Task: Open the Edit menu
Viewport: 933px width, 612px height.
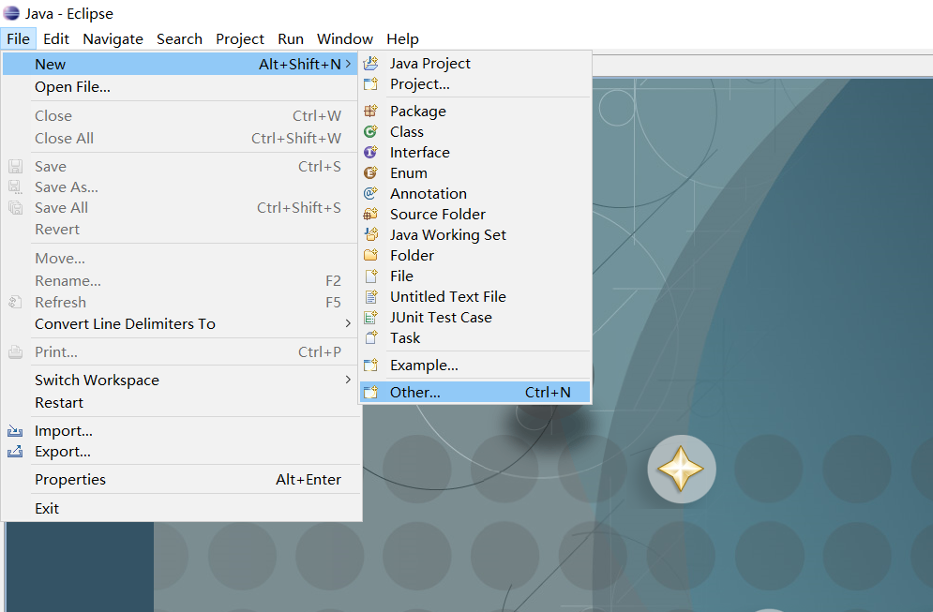Action: tap(56, 38)
